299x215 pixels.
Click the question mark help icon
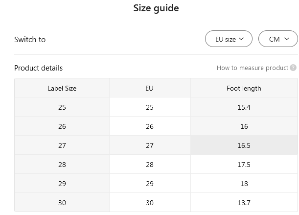[x=293, y=68]
